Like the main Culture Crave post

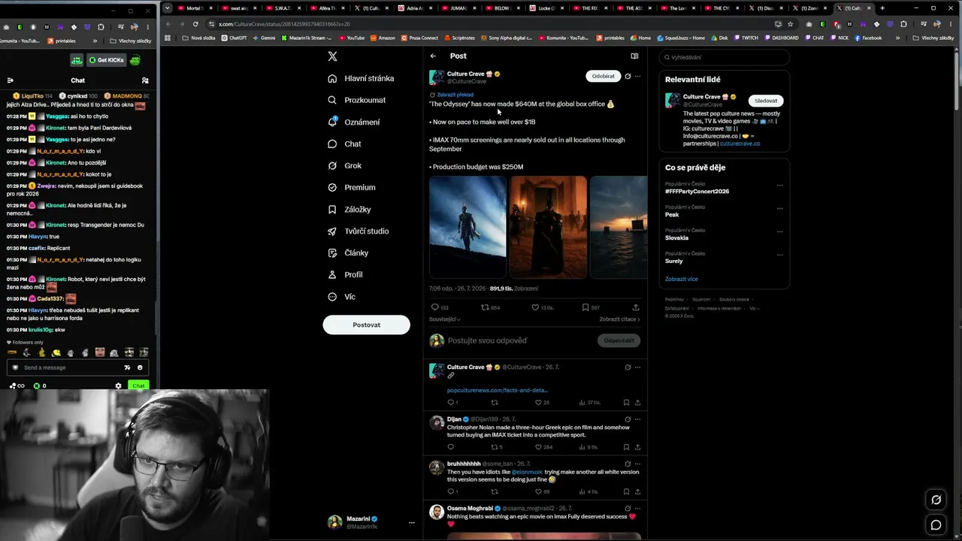click(x=535, y=307)
